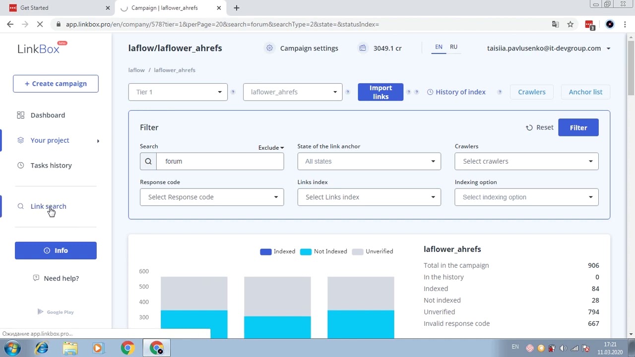635x357 pixels.
Task: Toggle Not Indexed legend series
Action: pos(323,251)
